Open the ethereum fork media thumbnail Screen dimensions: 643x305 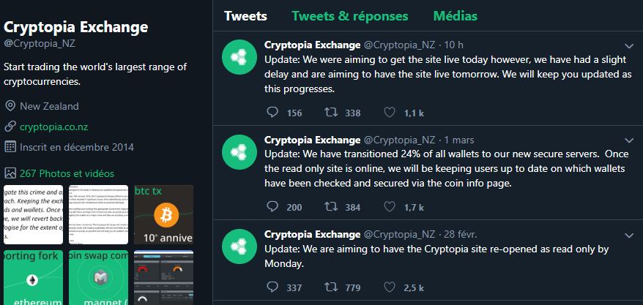(31, 278)
